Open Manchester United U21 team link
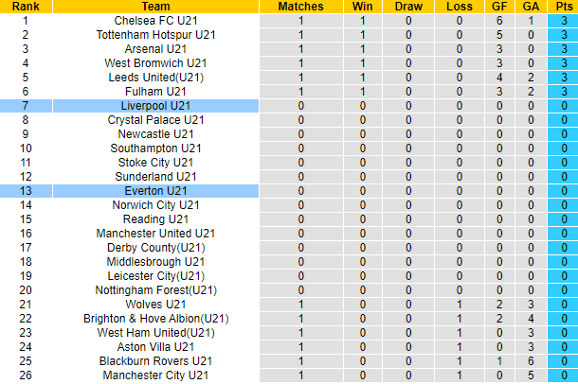The height and width of the screenshot is (384, 578). 155,234
